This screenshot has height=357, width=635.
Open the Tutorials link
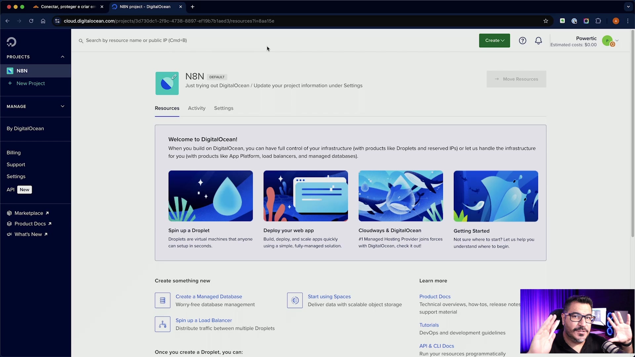429,325
